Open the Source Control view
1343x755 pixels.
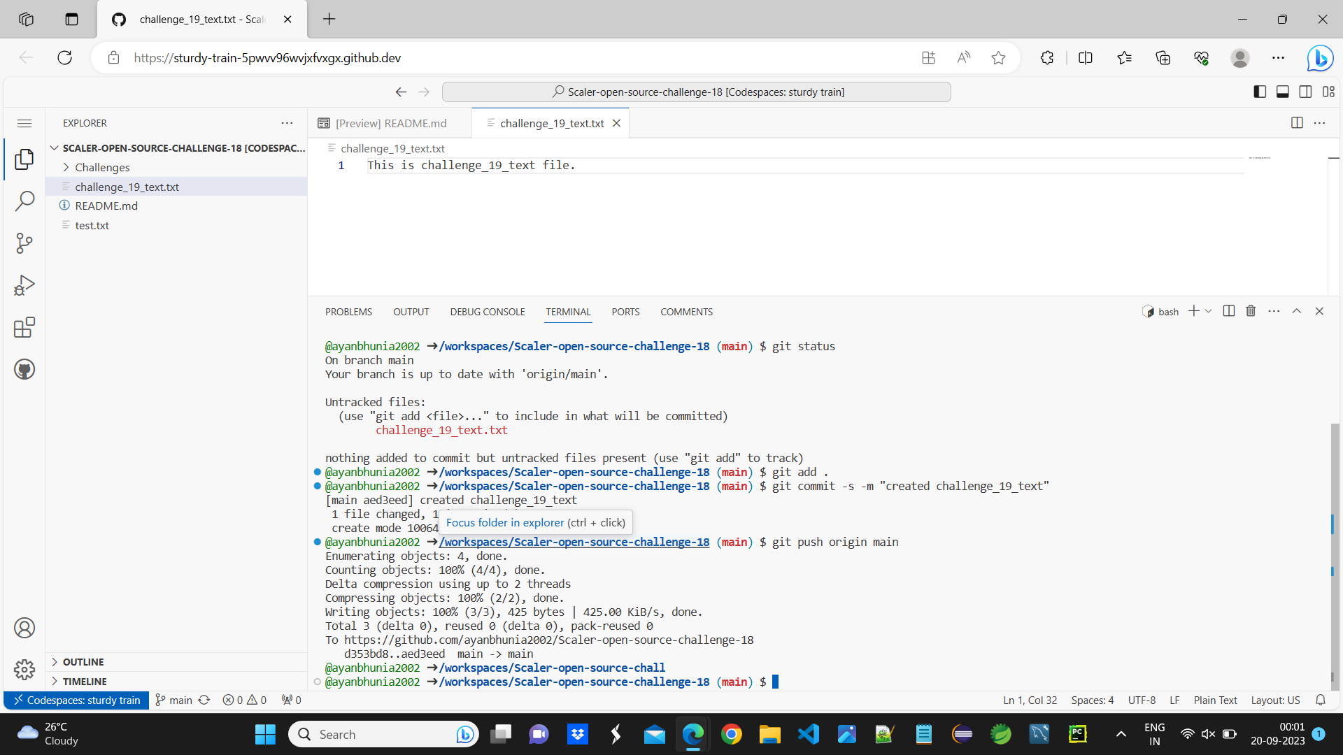click(24, 243)
